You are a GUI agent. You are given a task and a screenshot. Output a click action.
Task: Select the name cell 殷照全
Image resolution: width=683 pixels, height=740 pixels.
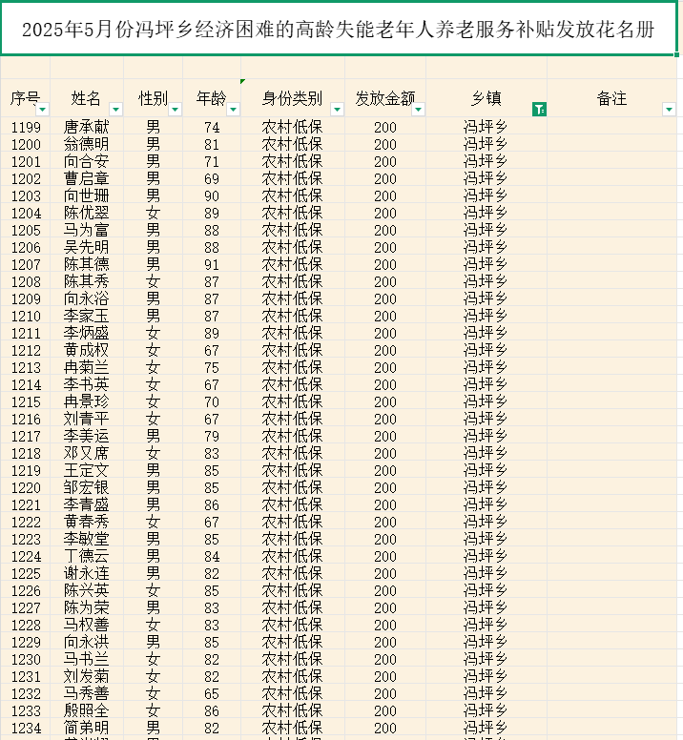click(87, 710)
